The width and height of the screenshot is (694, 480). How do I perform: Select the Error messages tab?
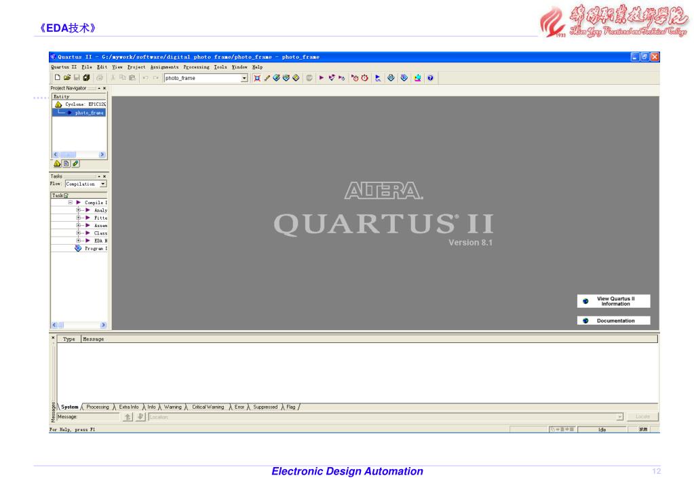tap(239, 407)
